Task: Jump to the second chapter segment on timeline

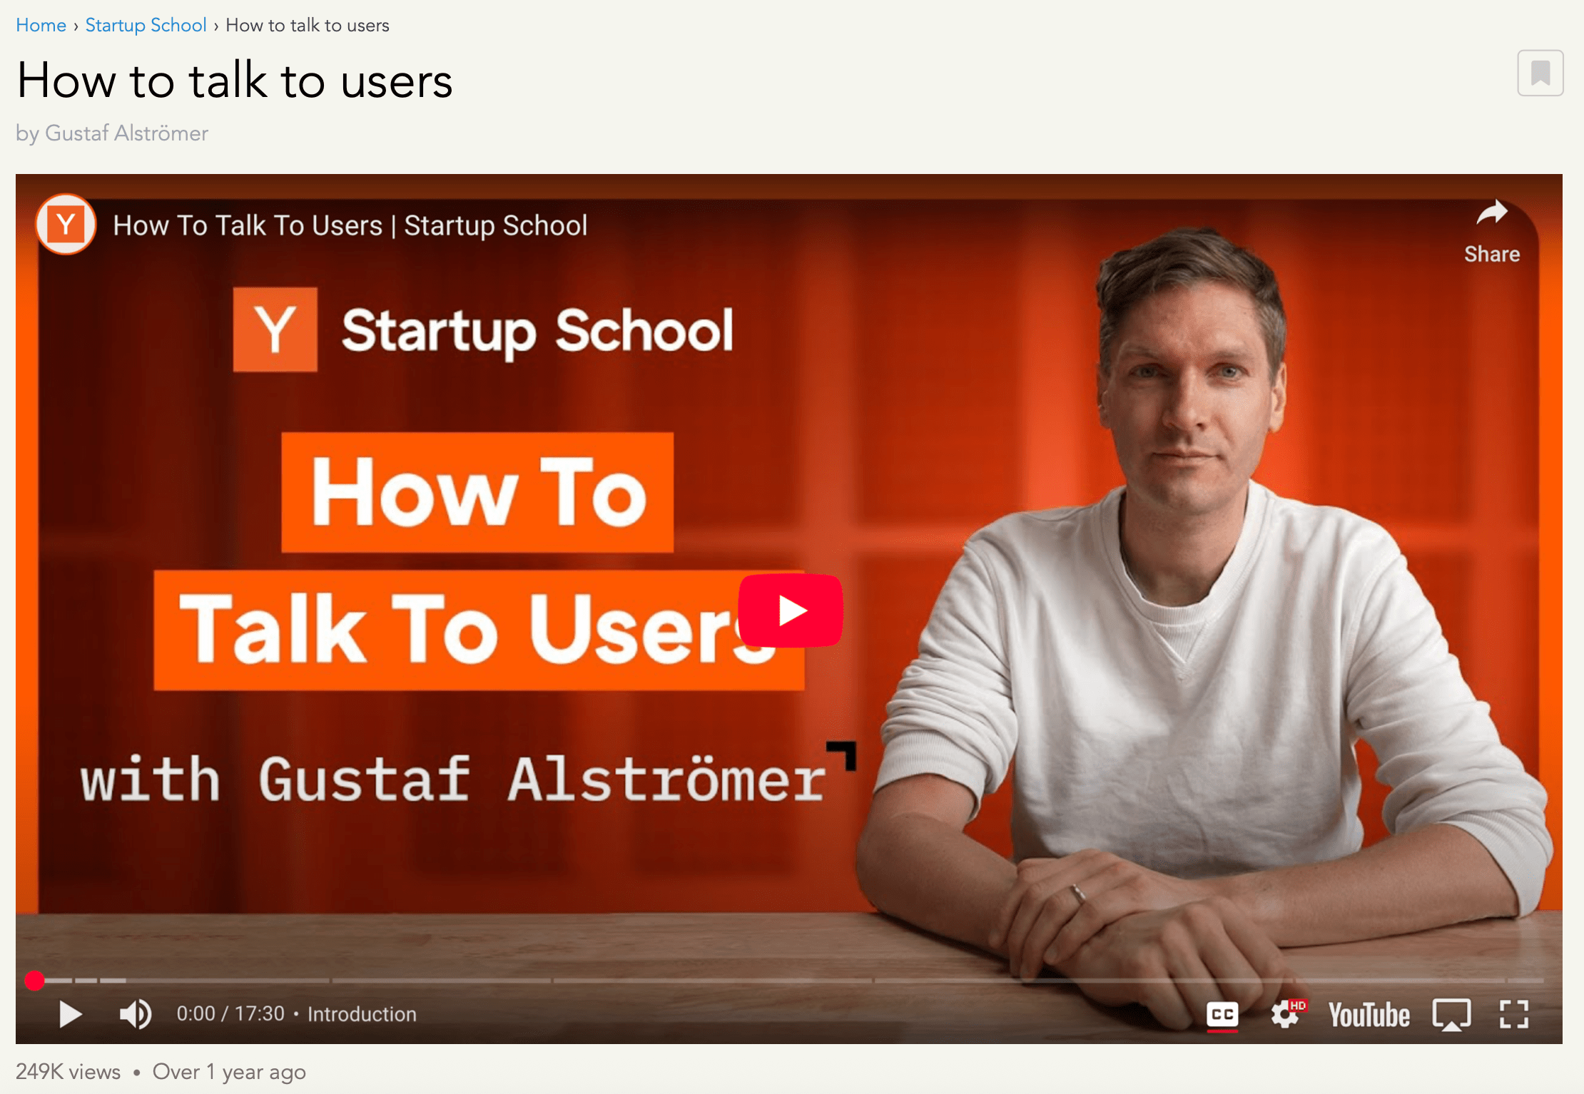Action: (x=86, y=981)
